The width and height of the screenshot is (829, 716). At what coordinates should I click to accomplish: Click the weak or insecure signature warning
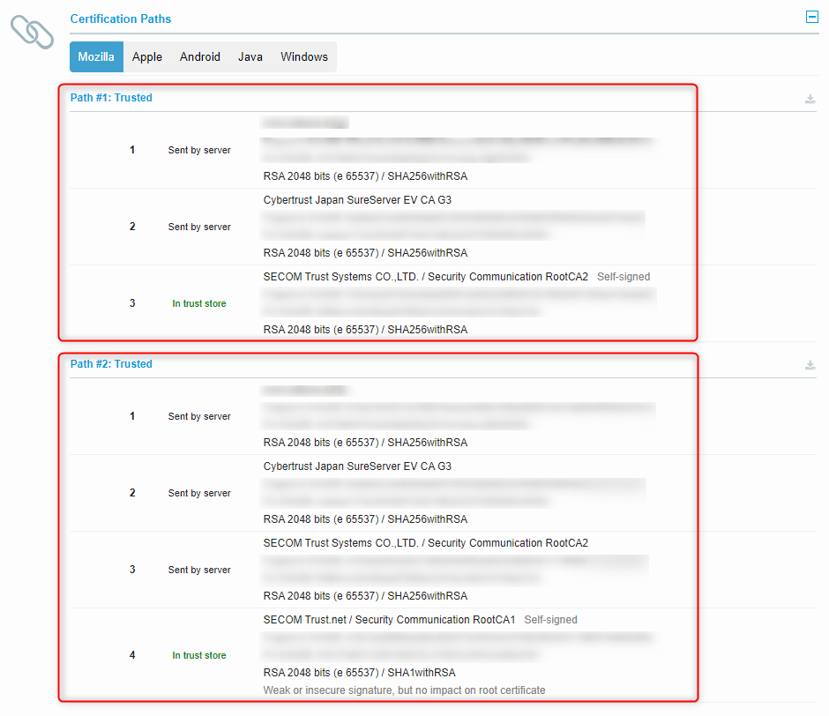[x=404, y=690]
